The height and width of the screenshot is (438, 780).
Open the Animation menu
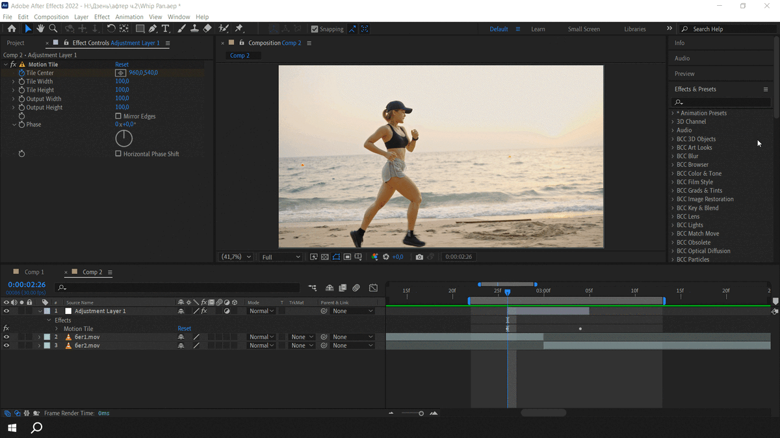tap(129, 17)
